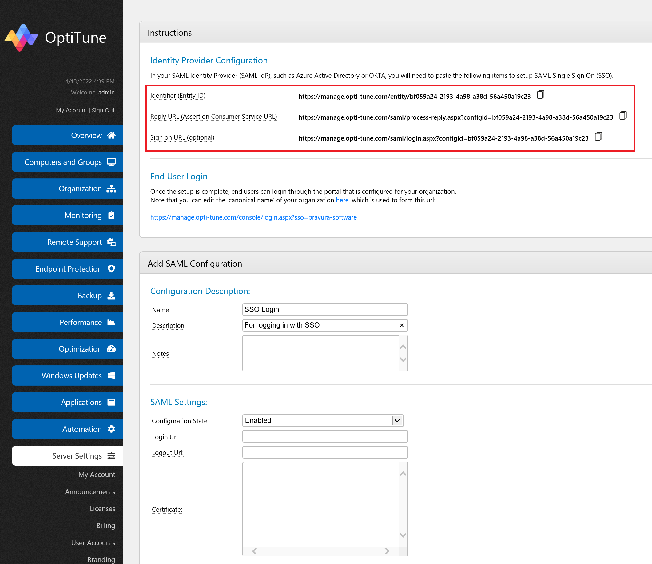Open the Overview section
Viewport: 652px width, 564px height.
pyautogui.click(x=68, y=135)
